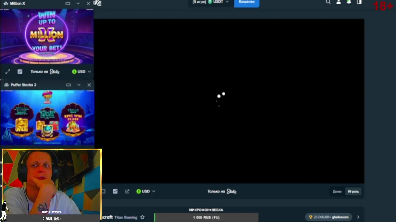Viewport: 396px width, 222px height.
Task: Close the Million X mini window
Action: (x=88, y=3)
